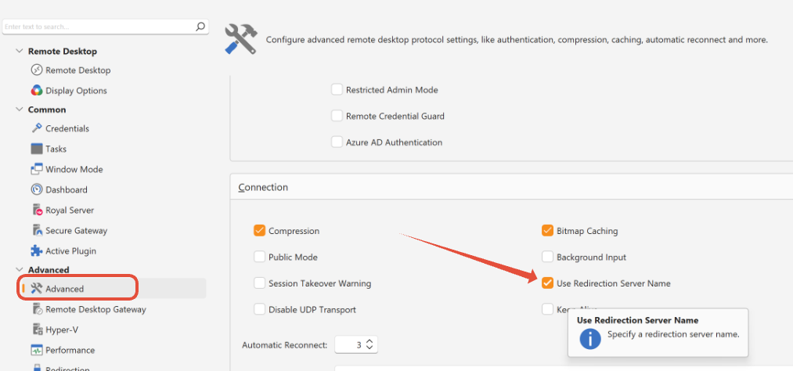Disable the Compression checkbox
793x371 pixels.
click(x=260, y=231)
